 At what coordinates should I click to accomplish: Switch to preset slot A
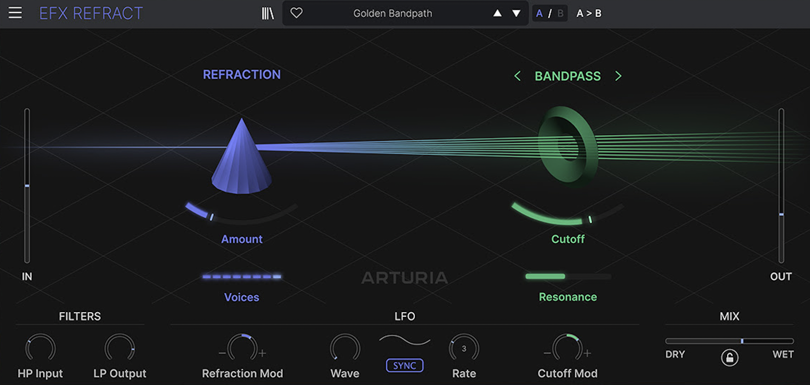coord(539,13)
